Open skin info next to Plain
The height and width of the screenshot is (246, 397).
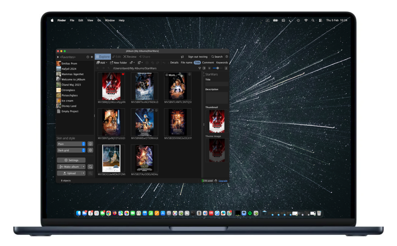point(90,144)
